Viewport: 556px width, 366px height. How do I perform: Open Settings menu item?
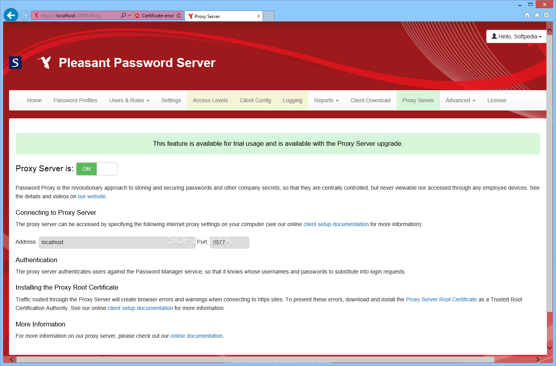pyautogui.click(x=171, y=100)
